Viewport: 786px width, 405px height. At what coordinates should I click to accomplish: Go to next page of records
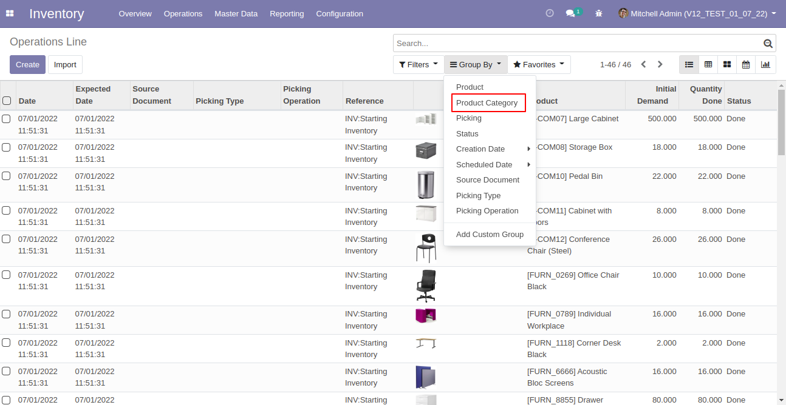(x=660, y=64)
